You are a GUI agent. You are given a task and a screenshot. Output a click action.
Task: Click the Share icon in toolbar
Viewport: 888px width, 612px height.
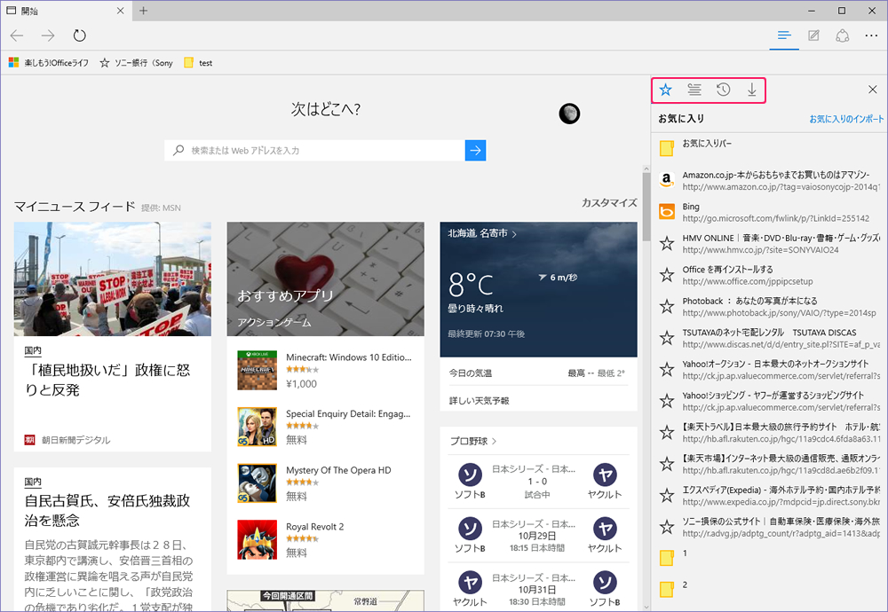coord(842,35)
